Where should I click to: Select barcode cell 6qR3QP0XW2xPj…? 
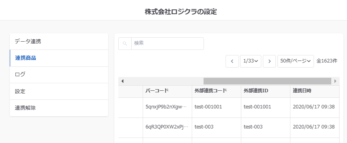(167, 128)
